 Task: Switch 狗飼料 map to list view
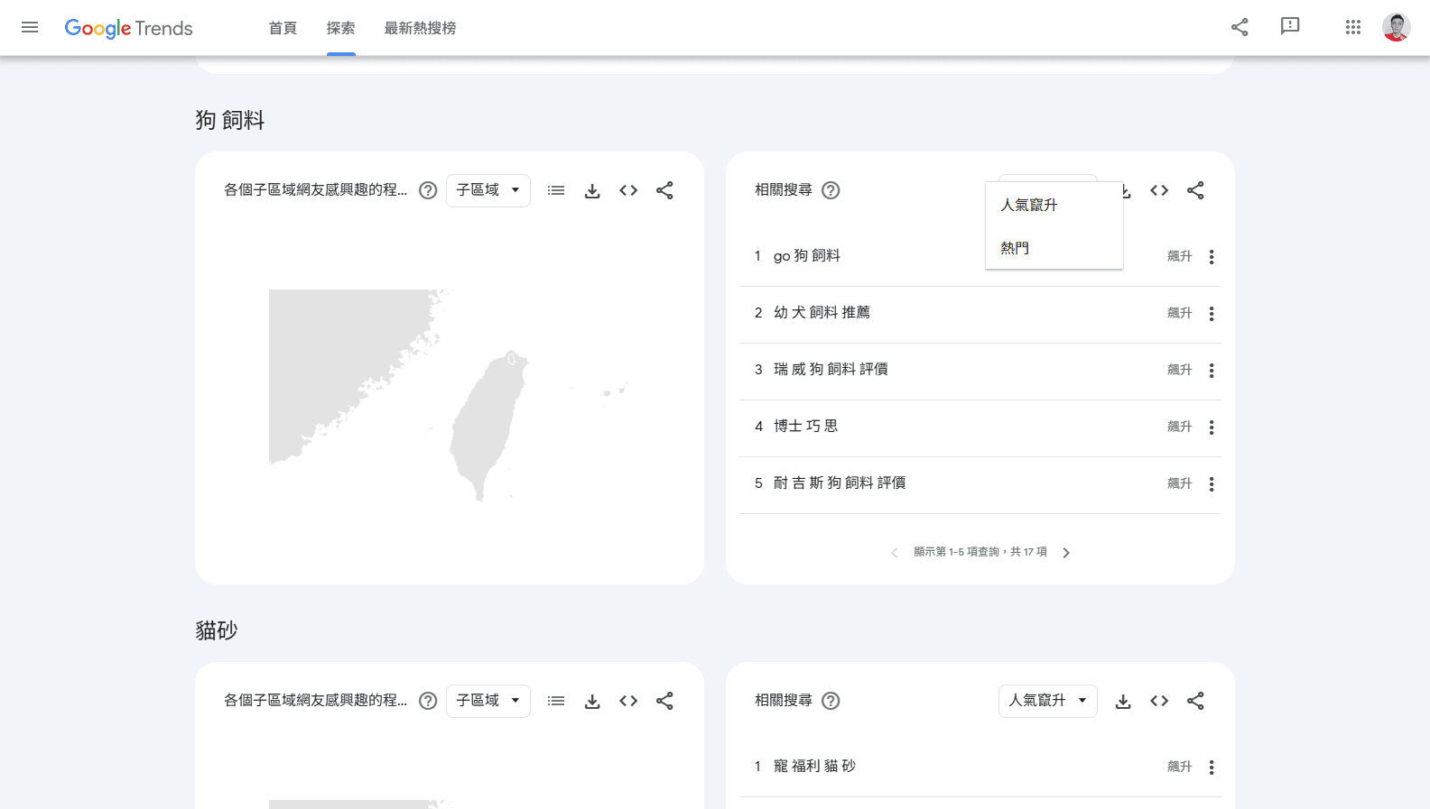556,190
